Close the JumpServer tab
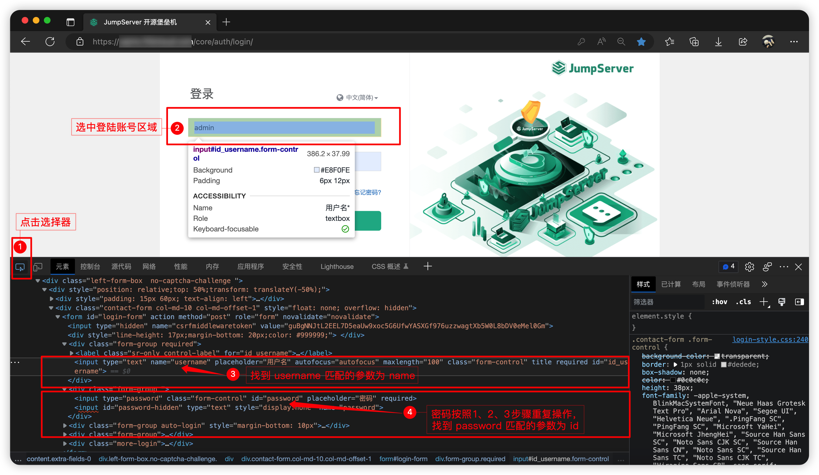The width and height of the screenshot is (819, 475). (208, 22)
